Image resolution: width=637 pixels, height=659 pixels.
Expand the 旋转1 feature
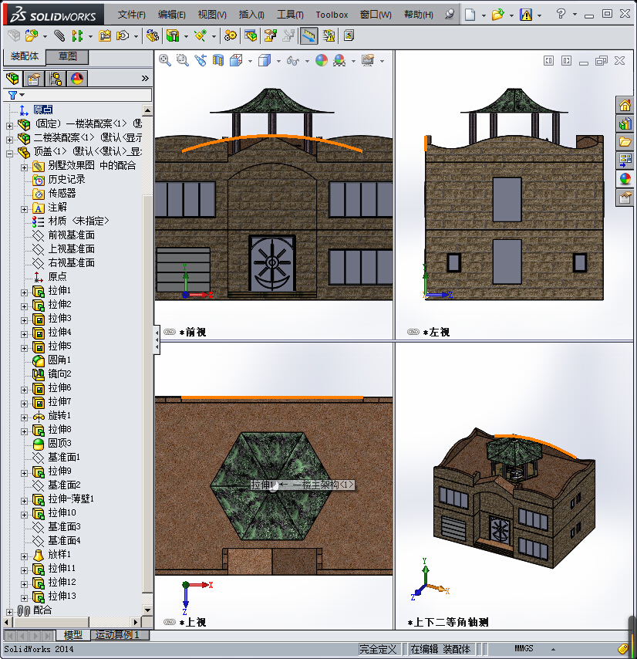point(24,417)
